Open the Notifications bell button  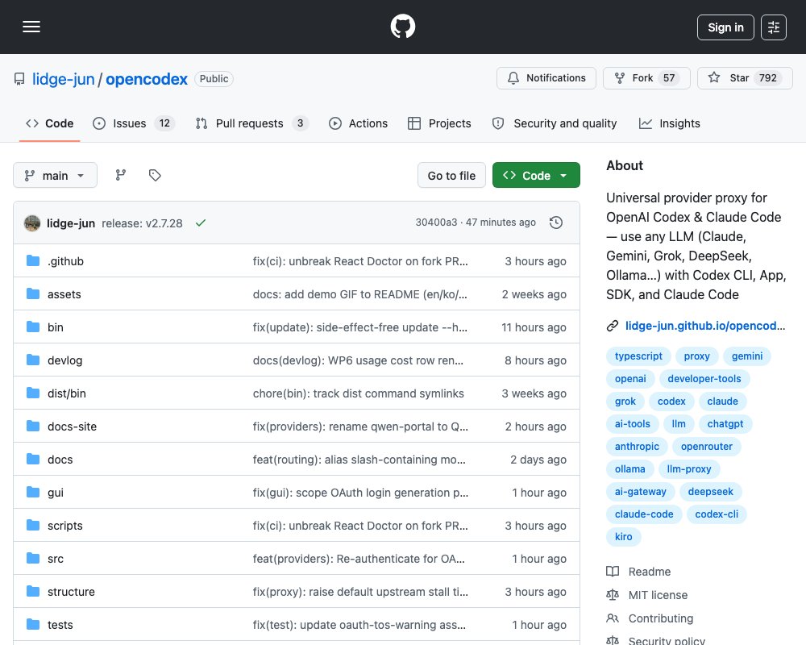coord(546,78)
